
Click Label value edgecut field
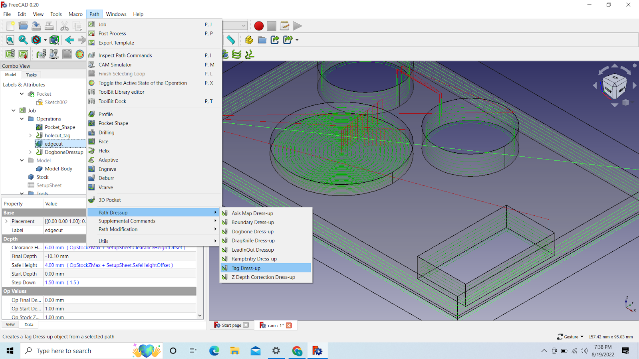[65, 230]
